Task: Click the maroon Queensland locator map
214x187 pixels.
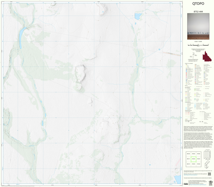Action: (x=207, y=56)
